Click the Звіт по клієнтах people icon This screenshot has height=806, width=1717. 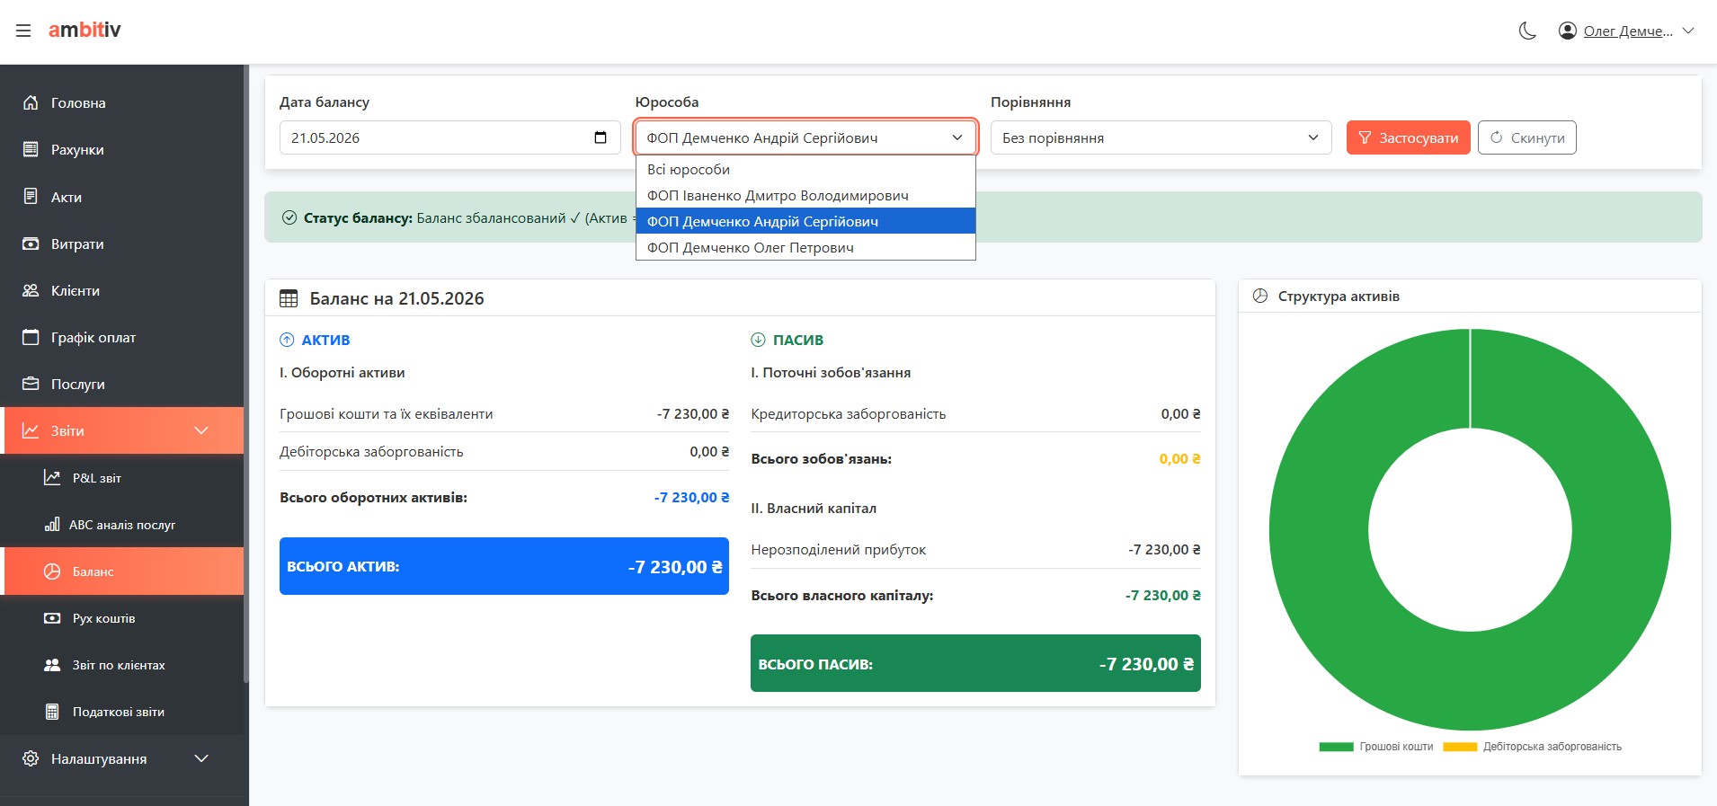52,665
